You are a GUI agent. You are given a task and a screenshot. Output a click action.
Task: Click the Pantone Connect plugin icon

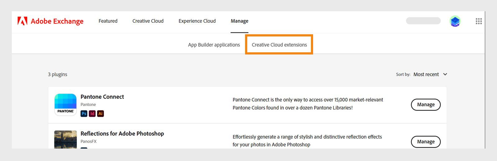pyautogui.click(x=66, y=104)
